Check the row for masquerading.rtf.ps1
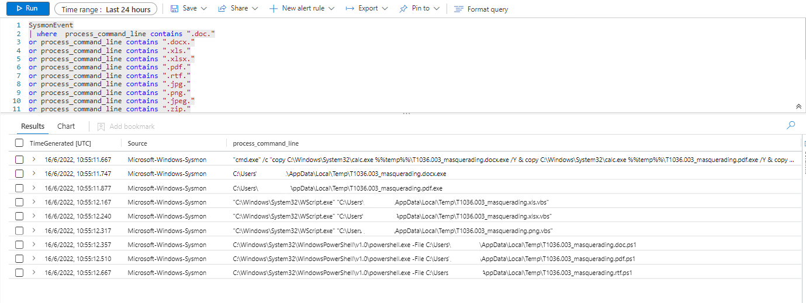Viewport: 806px width, 303px height. 19,273
